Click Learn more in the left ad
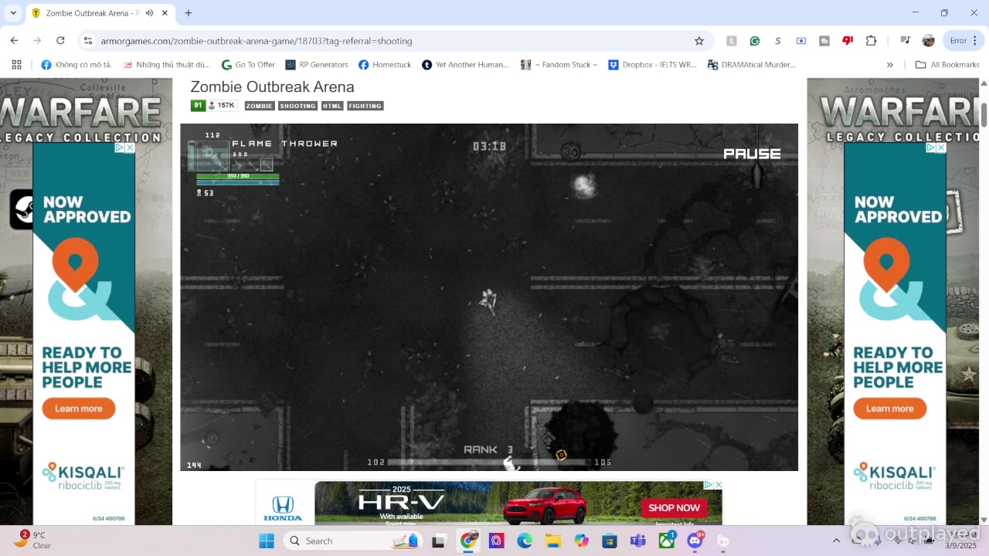989x556 pixels. coord(79,409)
